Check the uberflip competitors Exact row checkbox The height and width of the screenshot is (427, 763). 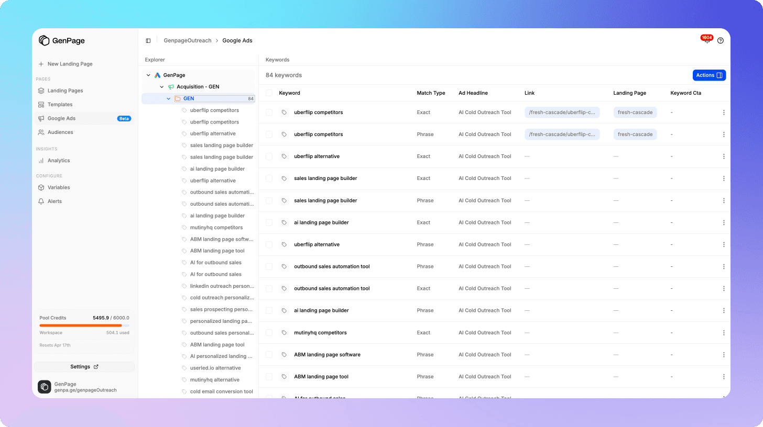269,113
